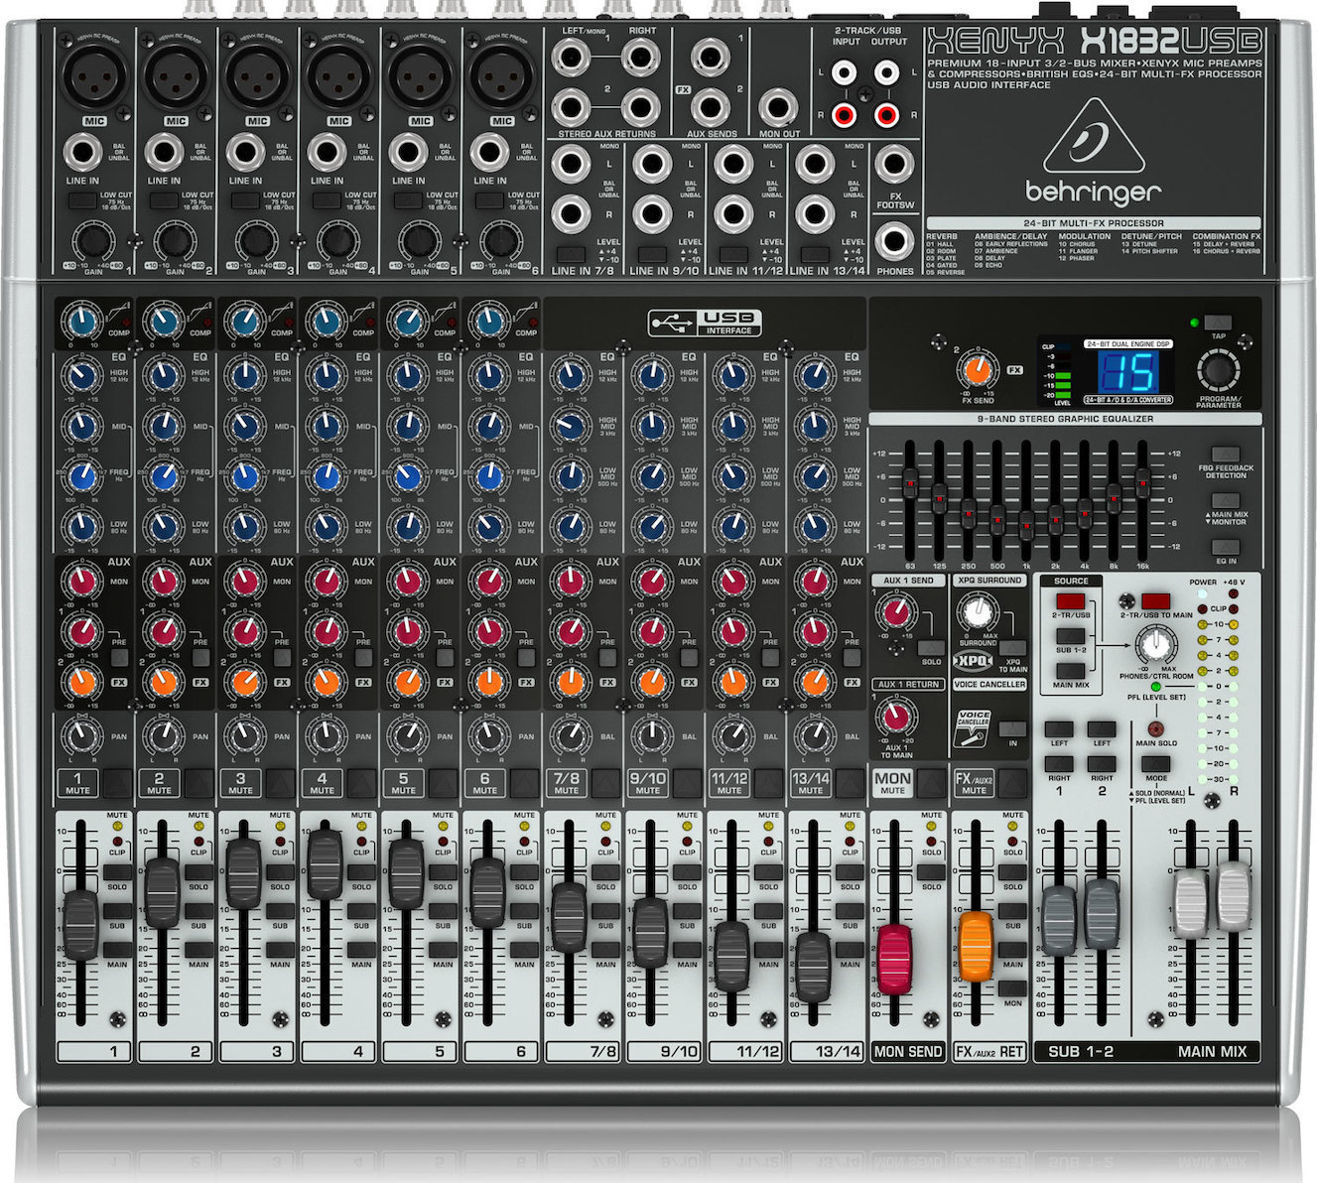The image size is (1317, 1183).
Task: Toggle the channel 1 MUTE button
Action: pos(116,784)
